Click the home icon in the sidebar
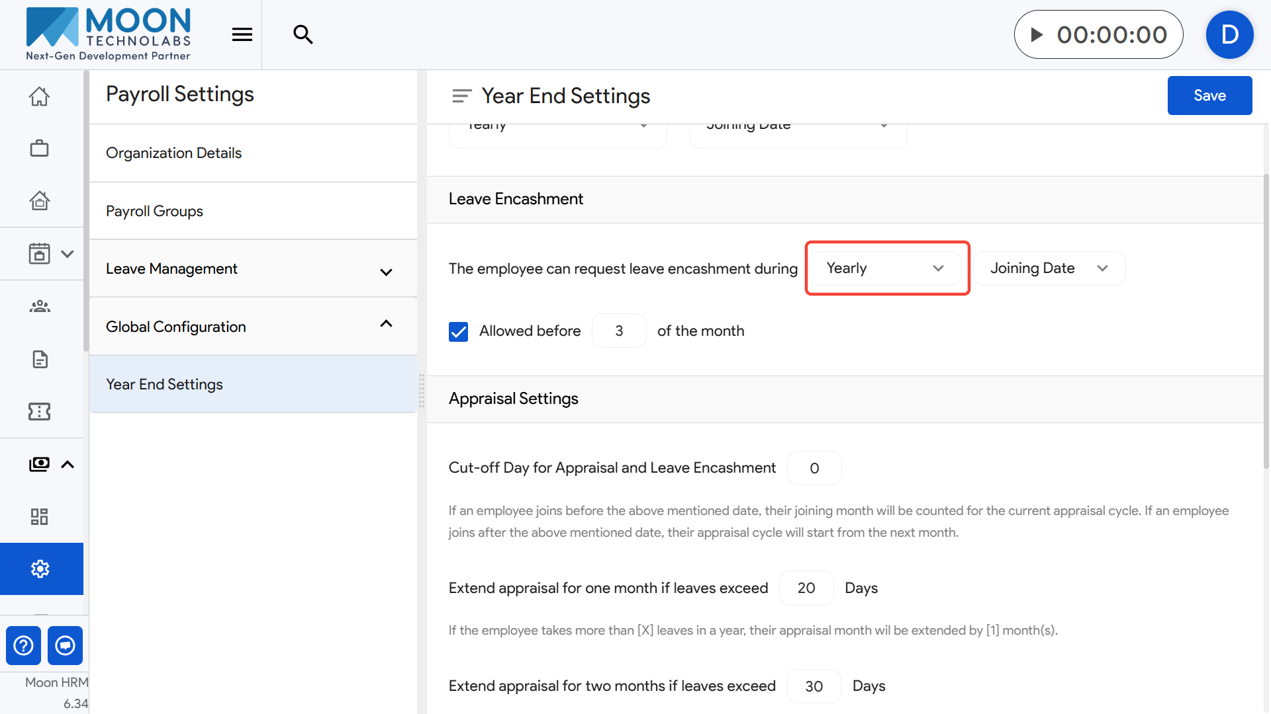Viewport: 1271px width, 714px height. point(40,97)
